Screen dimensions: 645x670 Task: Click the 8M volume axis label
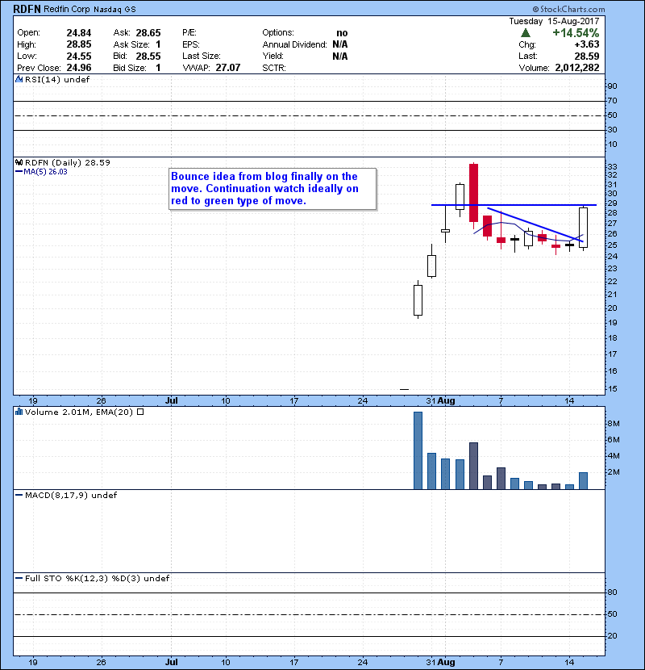tap(614, 424)
